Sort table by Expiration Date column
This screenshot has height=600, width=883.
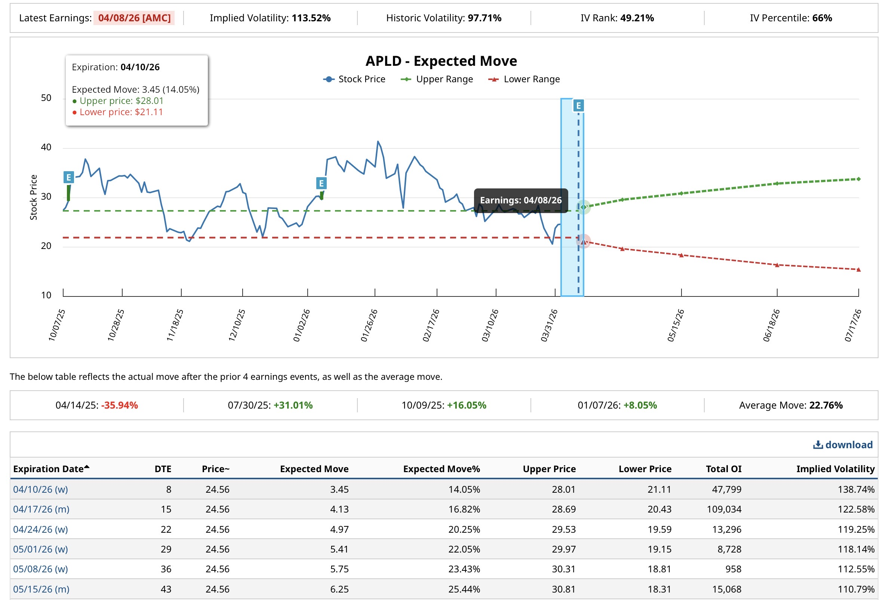point(49,468)
